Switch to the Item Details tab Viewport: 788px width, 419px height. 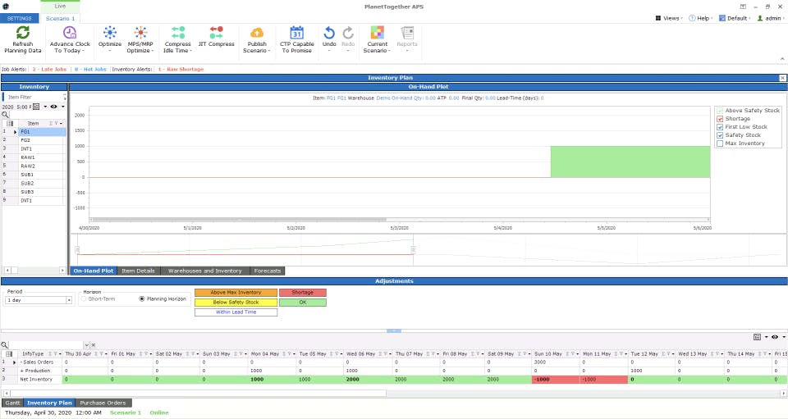click(138, 271)
